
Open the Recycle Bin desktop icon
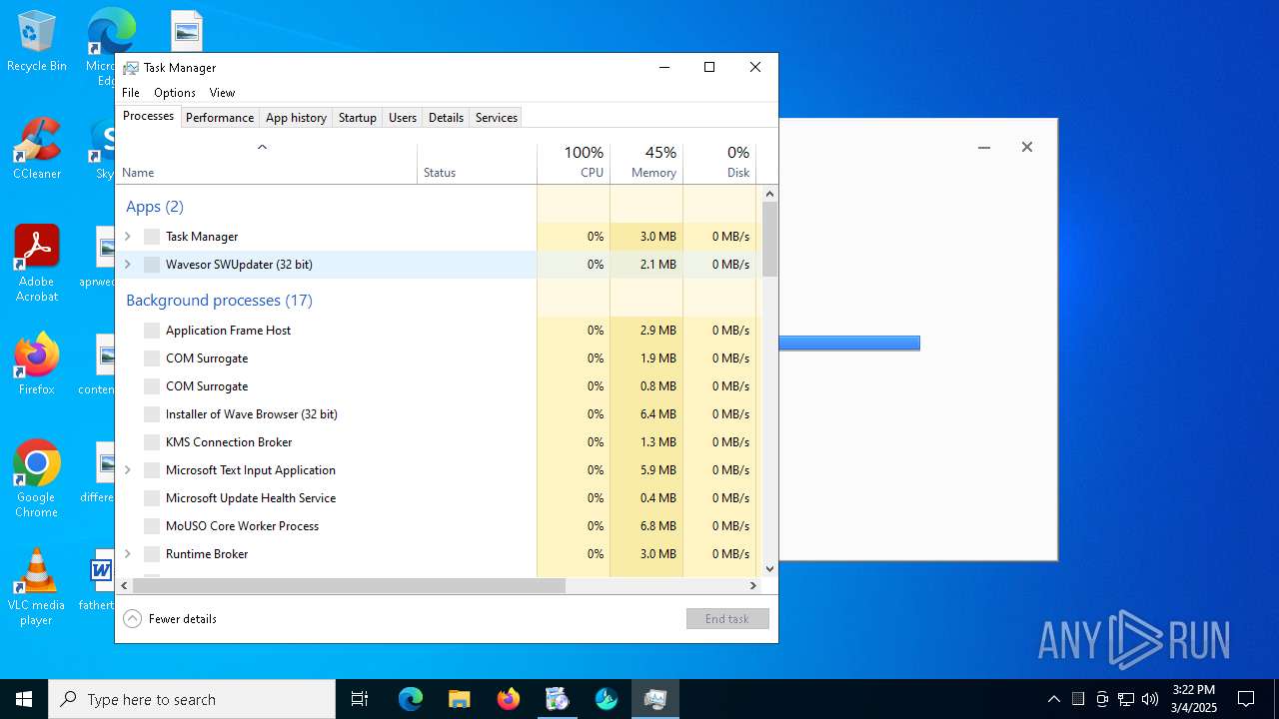click(37, 42)
